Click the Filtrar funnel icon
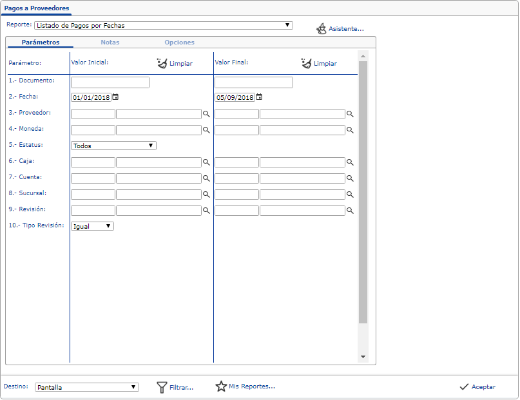 pos(162,387)
